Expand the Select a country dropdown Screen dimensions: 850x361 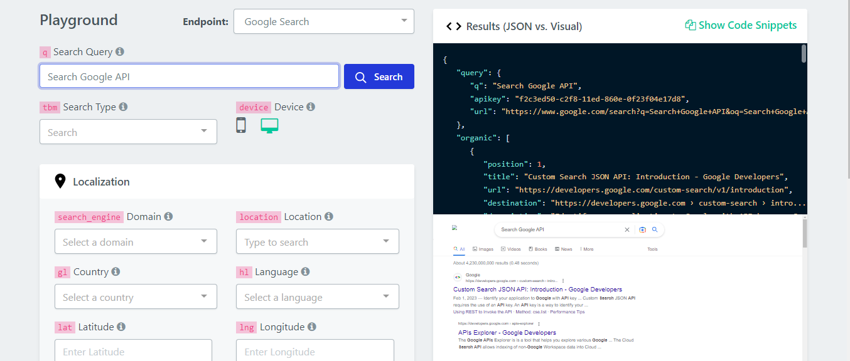pos(136,297)
